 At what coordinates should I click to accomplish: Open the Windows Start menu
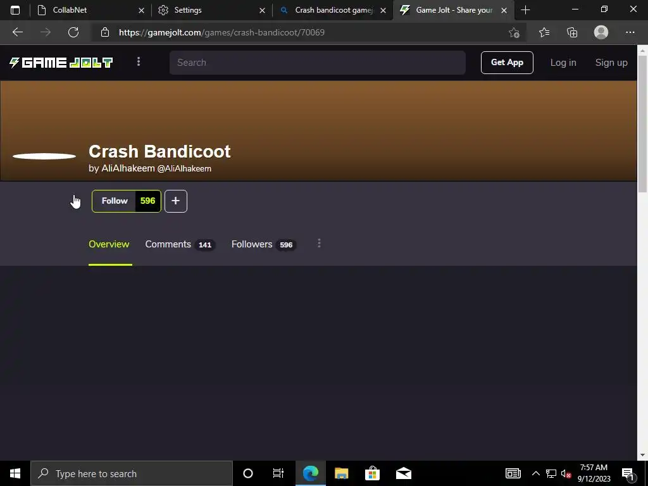coord(15,473)
